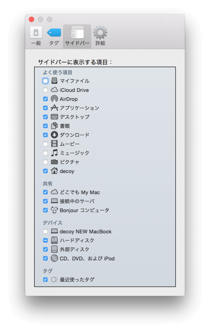Toggle the 書類 checkbox

(x=45, y=126)
